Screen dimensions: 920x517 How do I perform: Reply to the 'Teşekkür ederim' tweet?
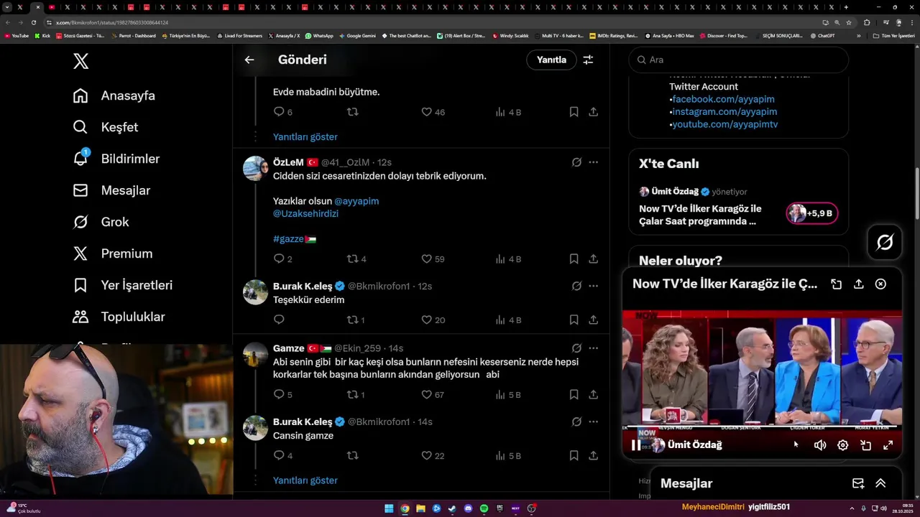[279, 320]
